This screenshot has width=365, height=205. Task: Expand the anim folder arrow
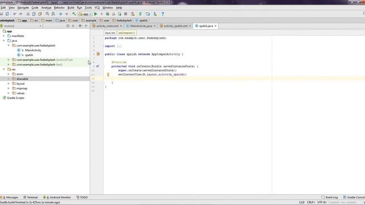(9, 74)
